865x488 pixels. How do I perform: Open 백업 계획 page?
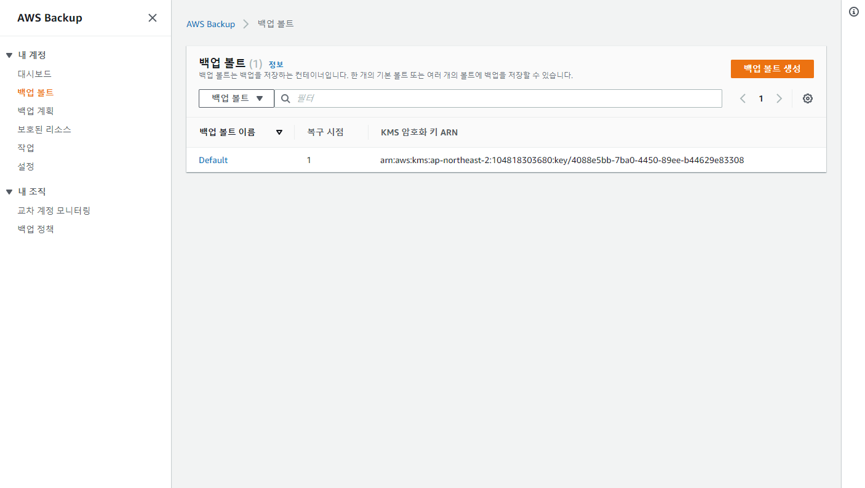point(36,111)
